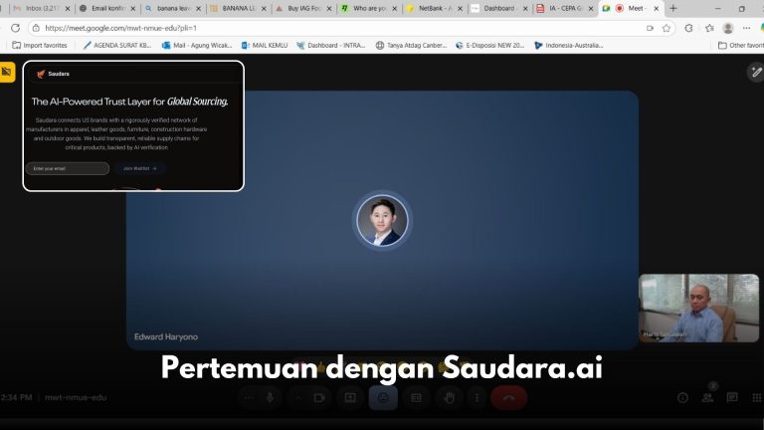Open E-Disposisi NEW 20 bookmark
This screenshot has width=764, height=430.
[x=489, y=46]
